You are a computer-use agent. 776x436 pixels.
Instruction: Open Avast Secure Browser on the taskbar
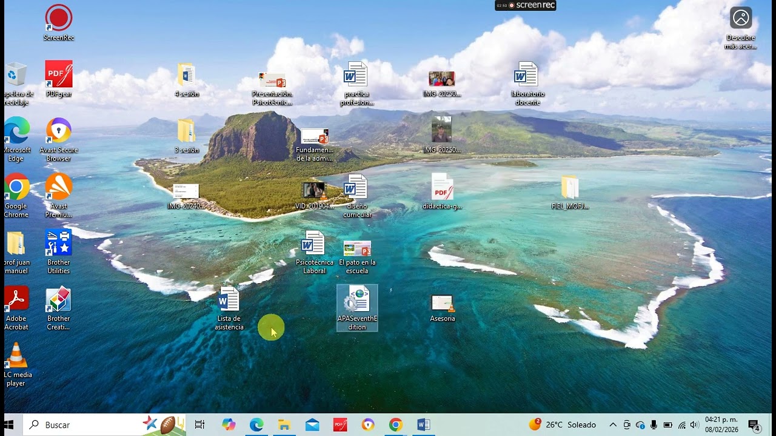coord(368,424)
